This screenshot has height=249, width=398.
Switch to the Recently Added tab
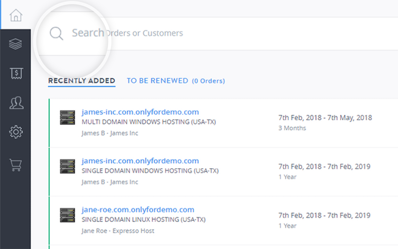point(82,81)
